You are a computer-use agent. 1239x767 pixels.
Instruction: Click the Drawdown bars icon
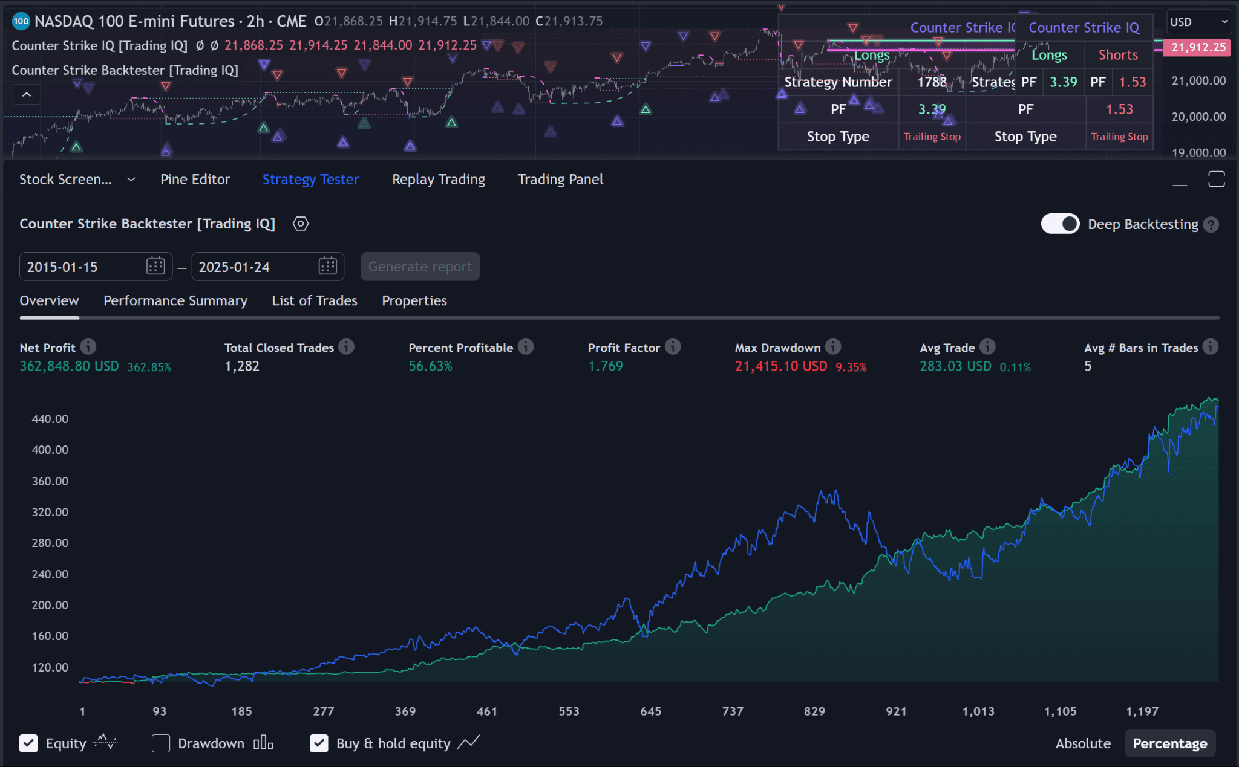point(263,743)
